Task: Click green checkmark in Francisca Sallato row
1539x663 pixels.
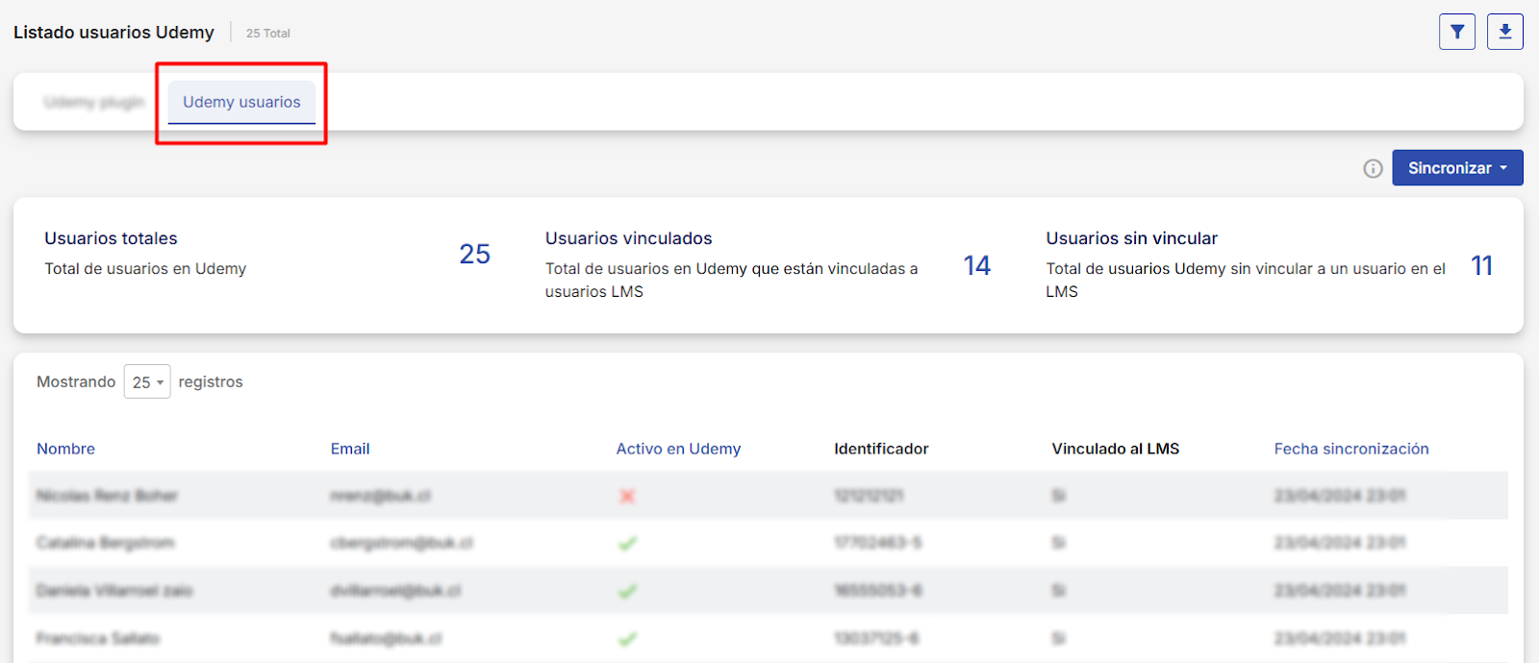Action: [x=627, y=639]
